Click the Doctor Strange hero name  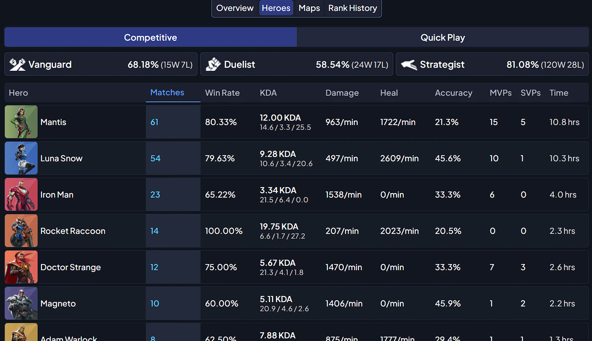point(70,267)
